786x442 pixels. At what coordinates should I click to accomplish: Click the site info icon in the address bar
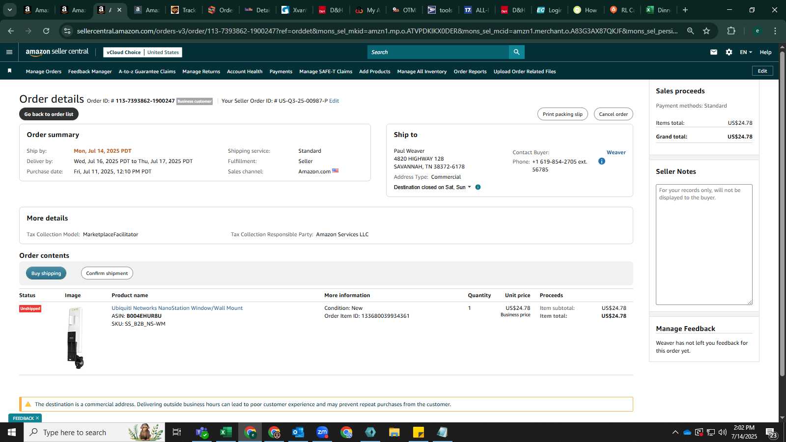[x=67, y=31]
